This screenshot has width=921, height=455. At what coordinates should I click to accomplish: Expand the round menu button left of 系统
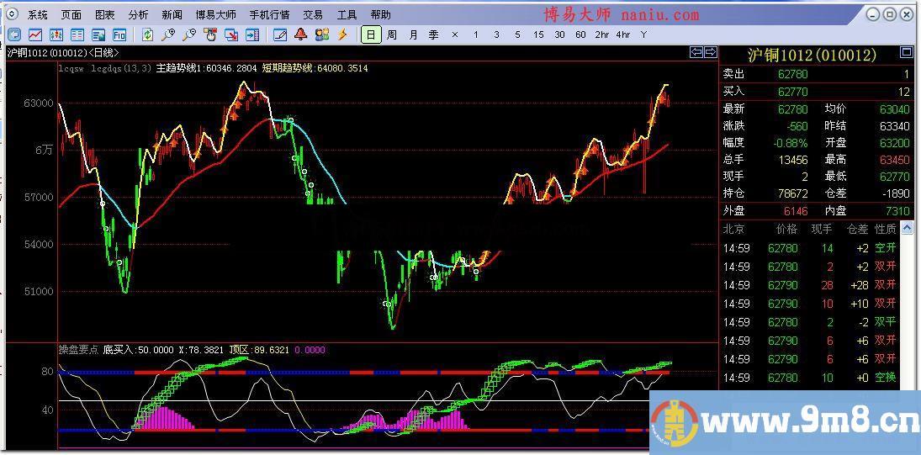pos(11,14)
